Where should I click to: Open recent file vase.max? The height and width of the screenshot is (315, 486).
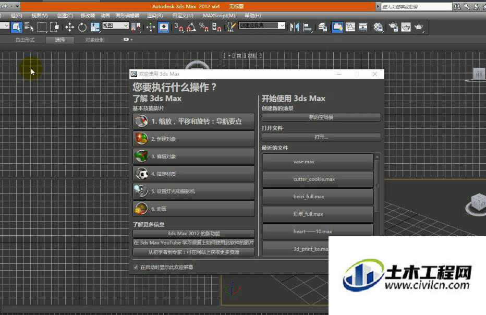click(318, 162)
